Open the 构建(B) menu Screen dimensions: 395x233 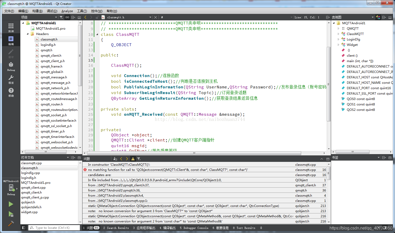point(37,11)
